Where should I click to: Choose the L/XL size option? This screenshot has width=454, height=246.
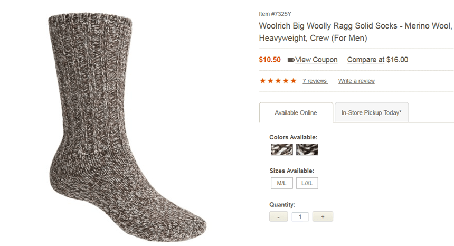click(x=307, y=183)
